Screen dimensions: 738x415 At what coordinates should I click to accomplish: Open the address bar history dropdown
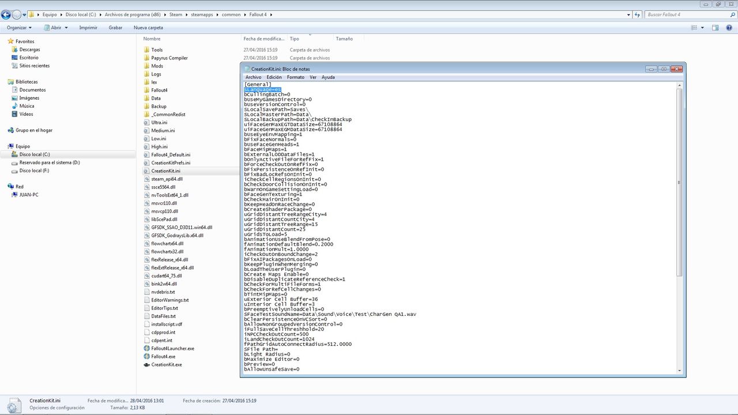(x=627, y=14)
